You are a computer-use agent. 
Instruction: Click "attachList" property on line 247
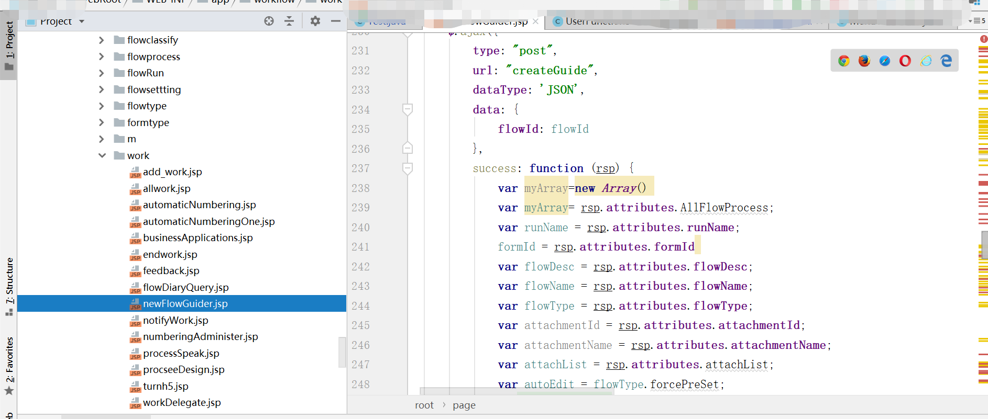pyautogui.click(x=737, y=365)
